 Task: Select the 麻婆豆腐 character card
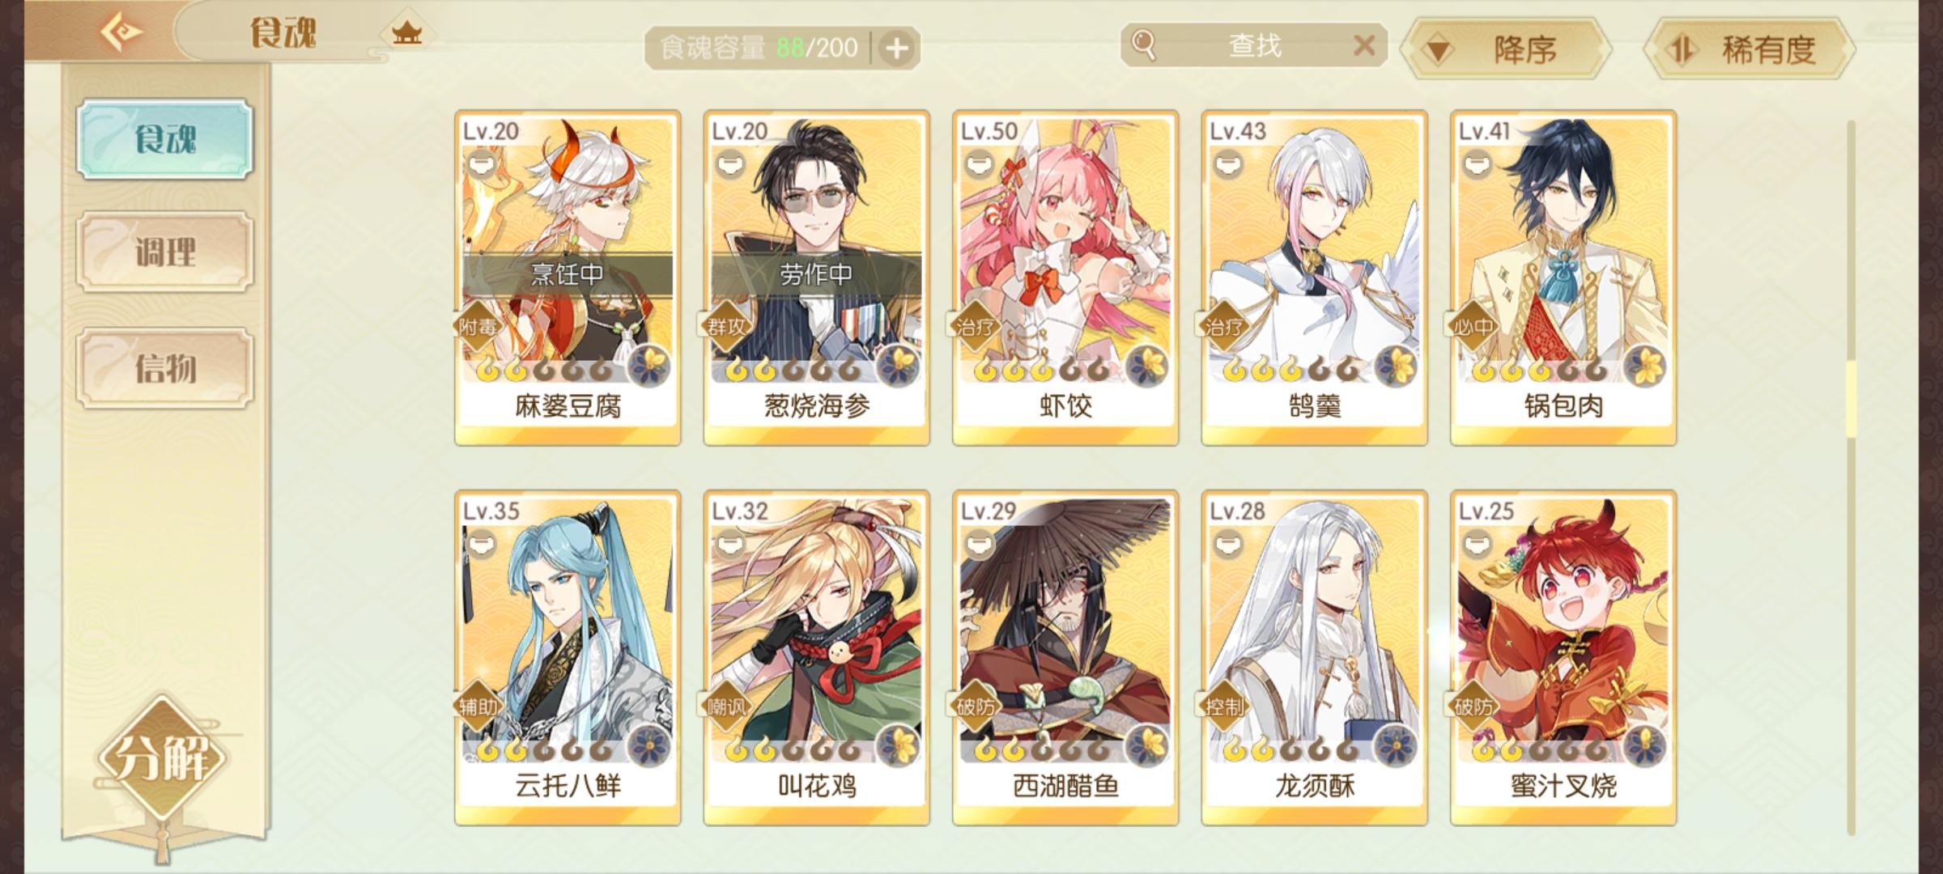[x=568, y=278]
